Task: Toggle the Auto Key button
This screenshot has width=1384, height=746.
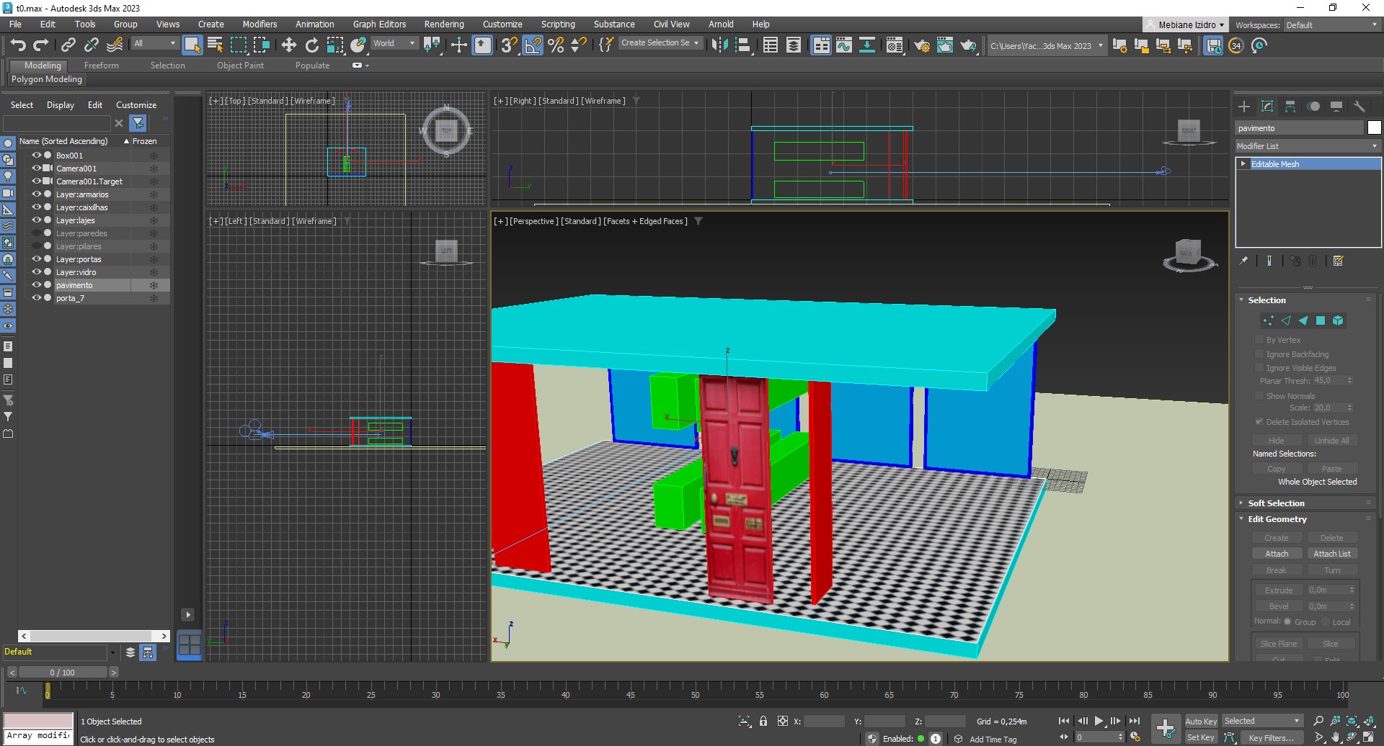Action: point(1200,721)
